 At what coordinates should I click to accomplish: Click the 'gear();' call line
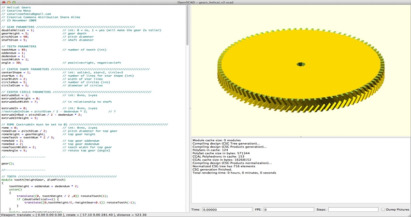coord(8,163)
